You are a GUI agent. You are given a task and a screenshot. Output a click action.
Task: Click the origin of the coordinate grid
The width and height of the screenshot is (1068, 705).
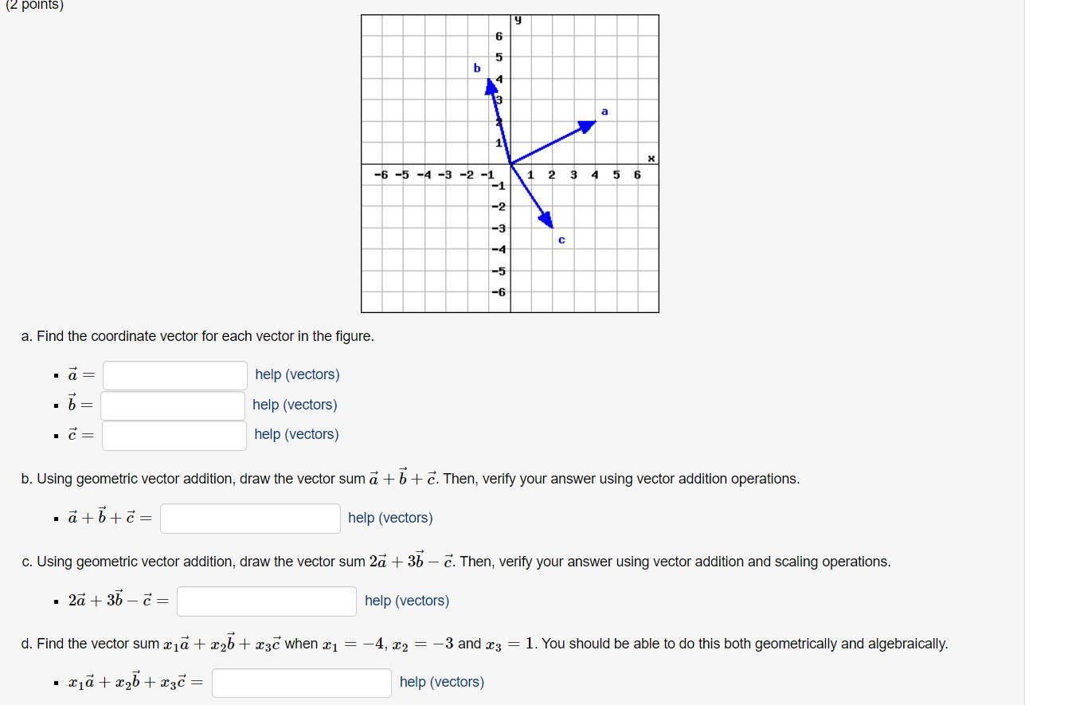click(511, 162)
